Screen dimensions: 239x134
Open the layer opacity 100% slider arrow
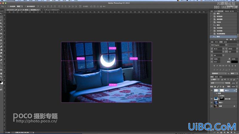(237, 83)
